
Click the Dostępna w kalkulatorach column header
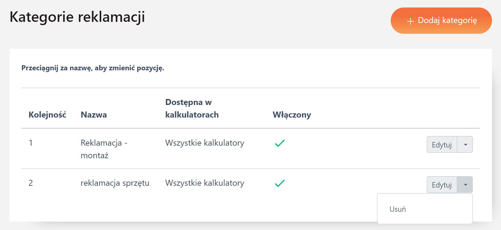tap(192, 109)
